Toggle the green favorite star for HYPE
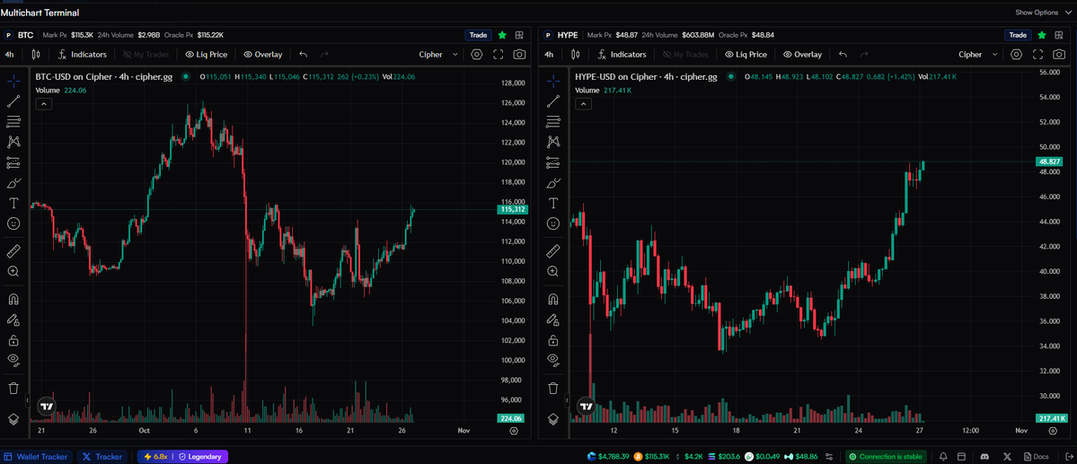1077x464 pixels. (x=1041, y=35)
